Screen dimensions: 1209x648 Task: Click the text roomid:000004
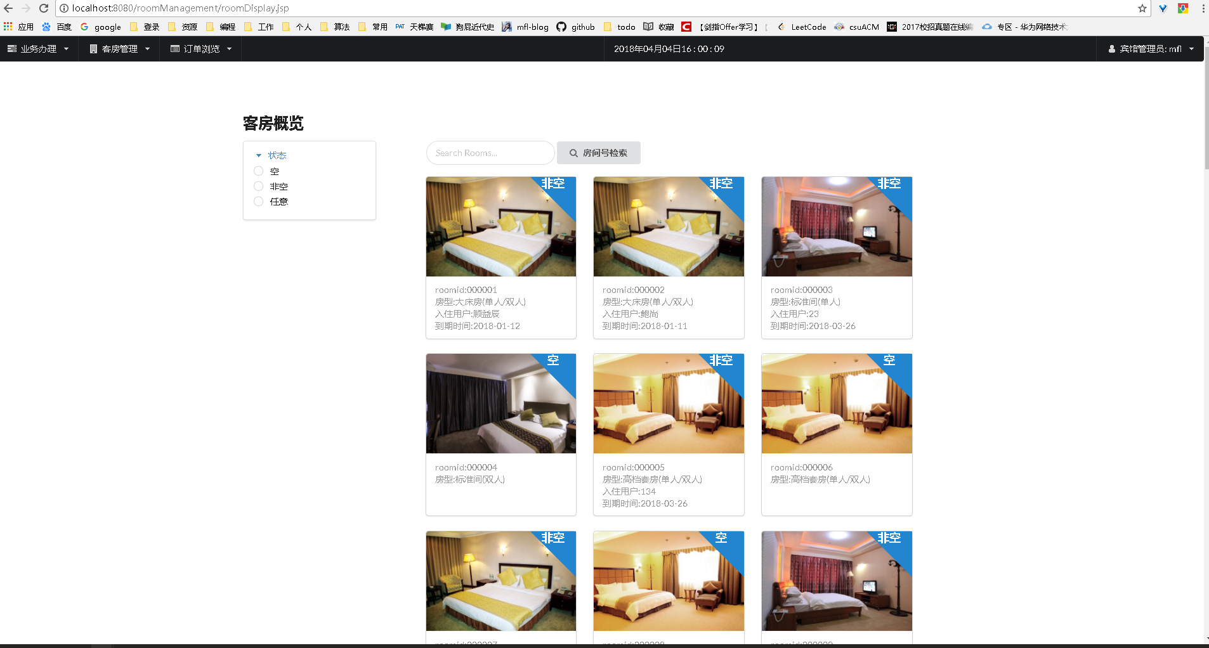(x=466, y=467)
